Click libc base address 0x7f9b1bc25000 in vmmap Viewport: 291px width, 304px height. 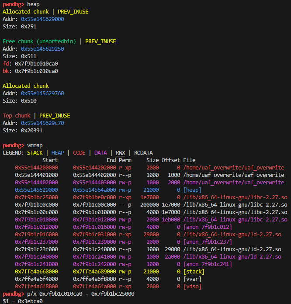(36, 197)
